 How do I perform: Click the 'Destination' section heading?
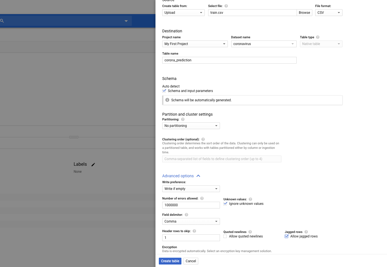172,31
